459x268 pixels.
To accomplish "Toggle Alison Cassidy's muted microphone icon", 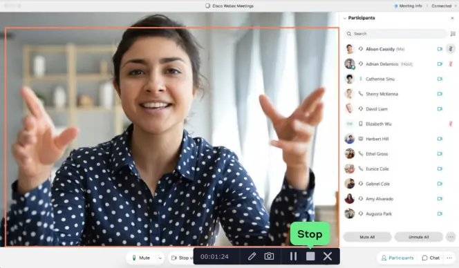I will pyautogui.click(x=451, y=49).
